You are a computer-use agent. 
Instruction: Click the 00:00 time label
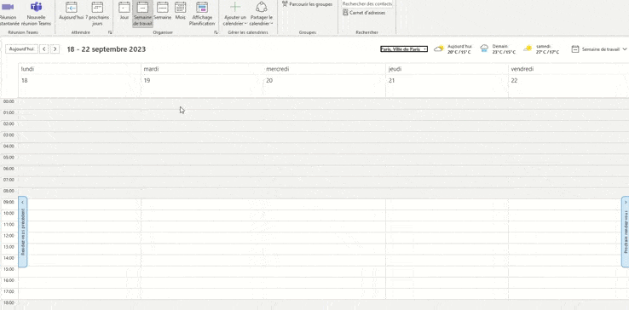[9, 101]
